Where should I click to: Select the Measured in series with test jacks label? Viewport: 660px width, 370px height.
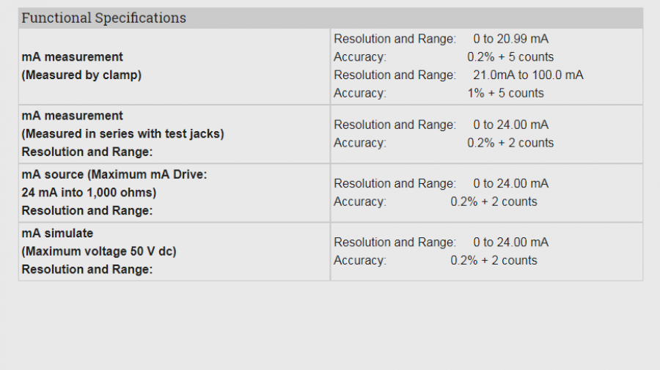(123, 133)
